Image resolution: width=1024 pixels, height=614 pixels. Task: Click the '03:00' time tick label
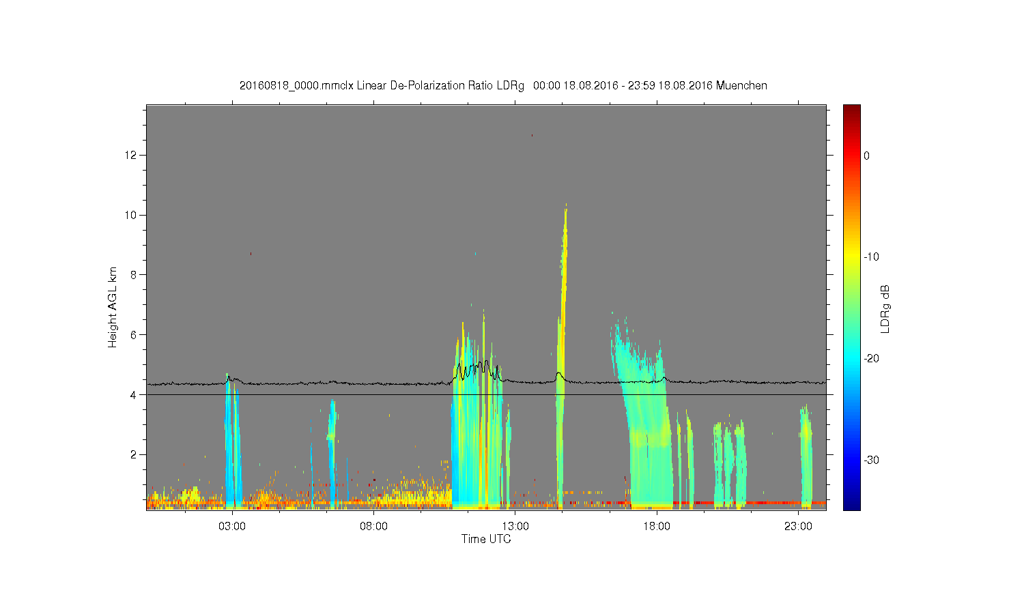(x=232, y=527)
